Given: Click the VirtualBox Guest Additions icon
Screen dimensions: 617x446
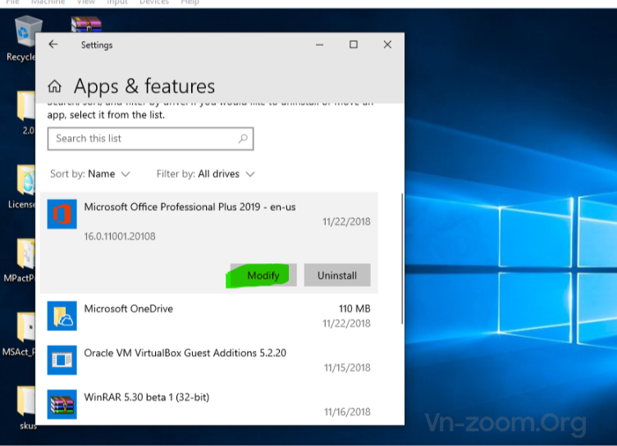Looking at the screenshot, I should coord(62,360).
